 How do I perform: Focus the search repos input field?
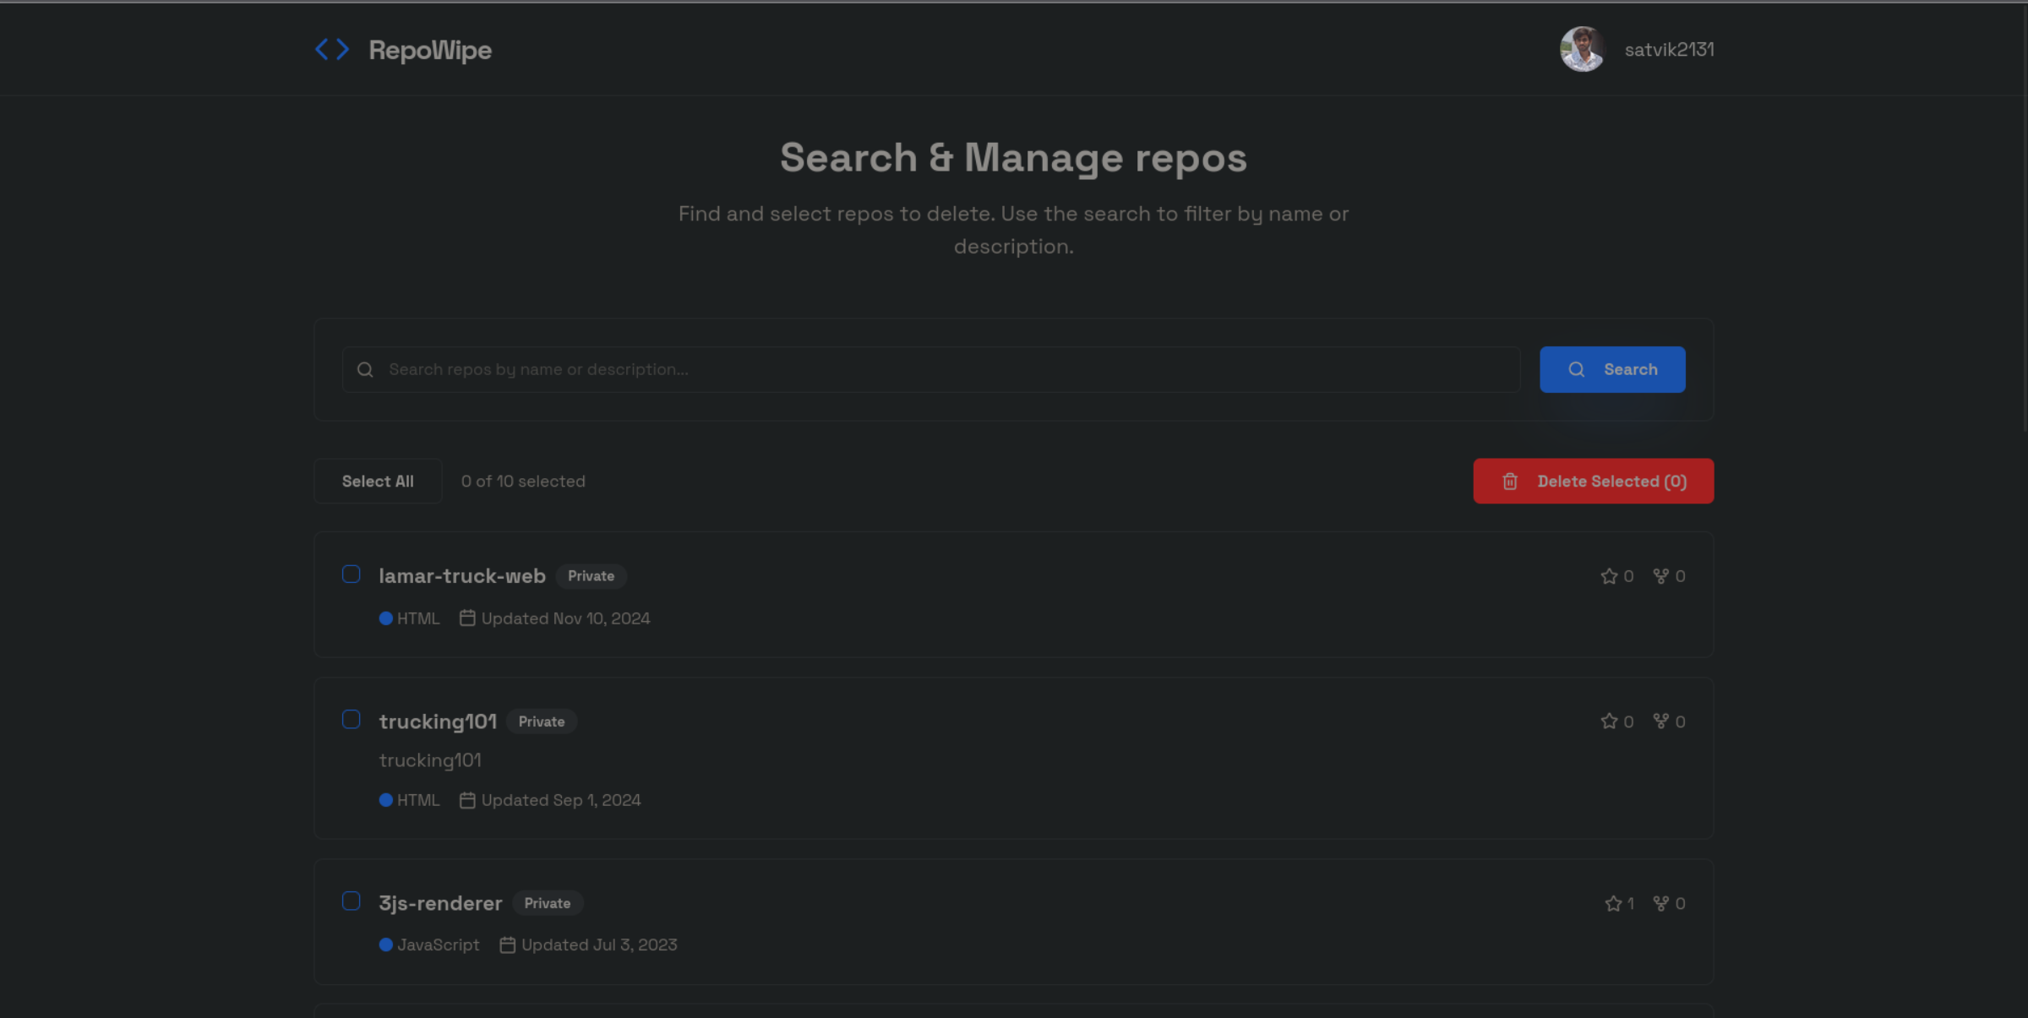coord(946,370)
